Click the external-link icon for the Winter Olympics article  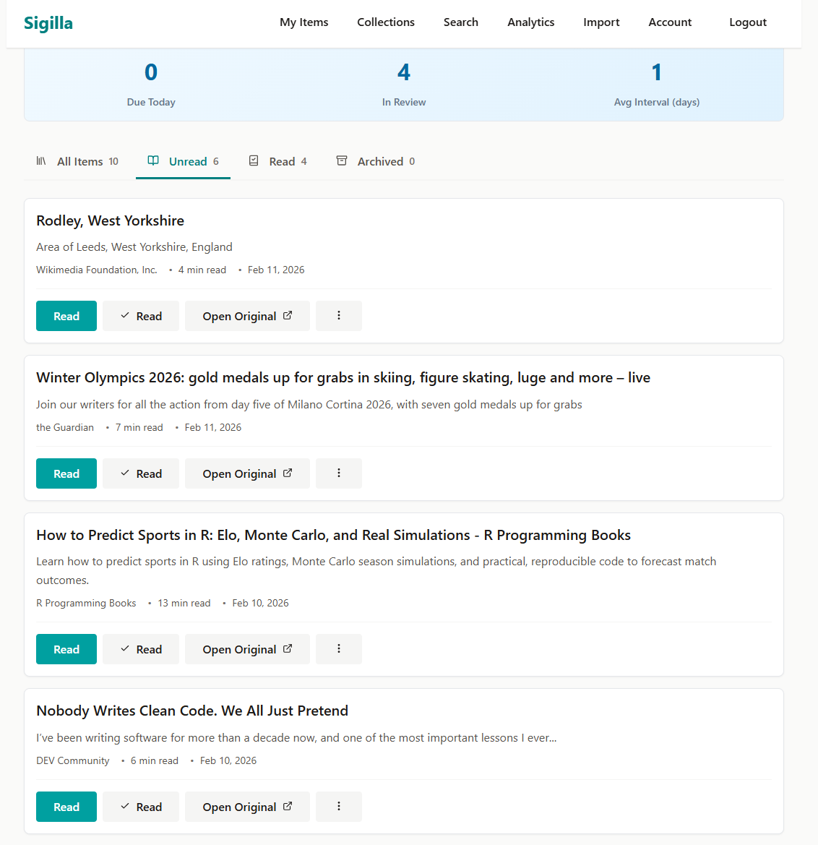pos(288,473)
